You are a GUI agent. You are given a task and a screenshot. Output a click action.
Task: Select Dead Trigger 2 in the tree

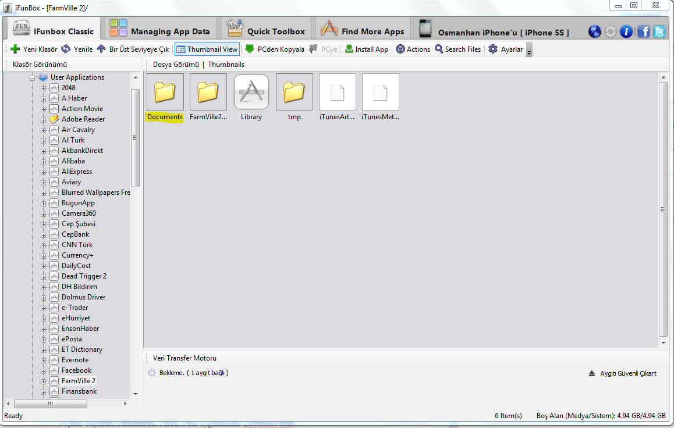coord(84,276)
